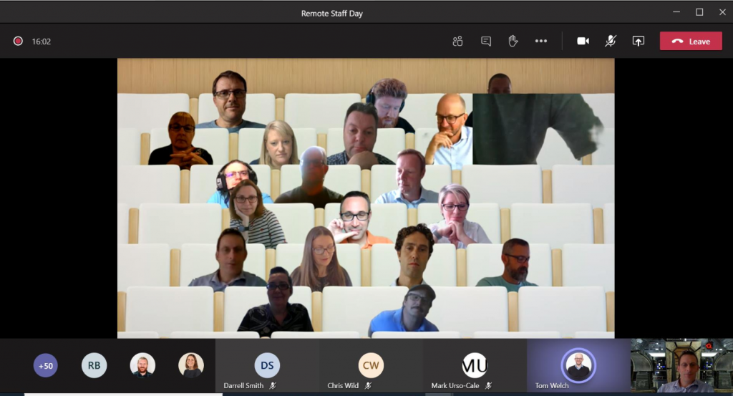
Task: Click Chris Wild name label
Action: click(343, 386)
